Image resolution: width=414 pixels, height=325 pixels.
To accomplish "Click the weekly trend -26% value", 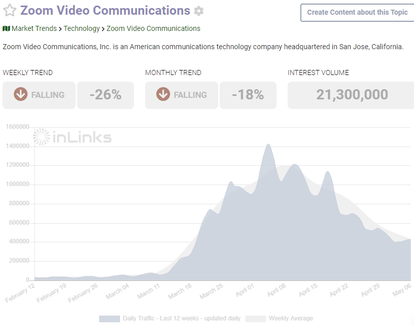I will pos(106,95).
